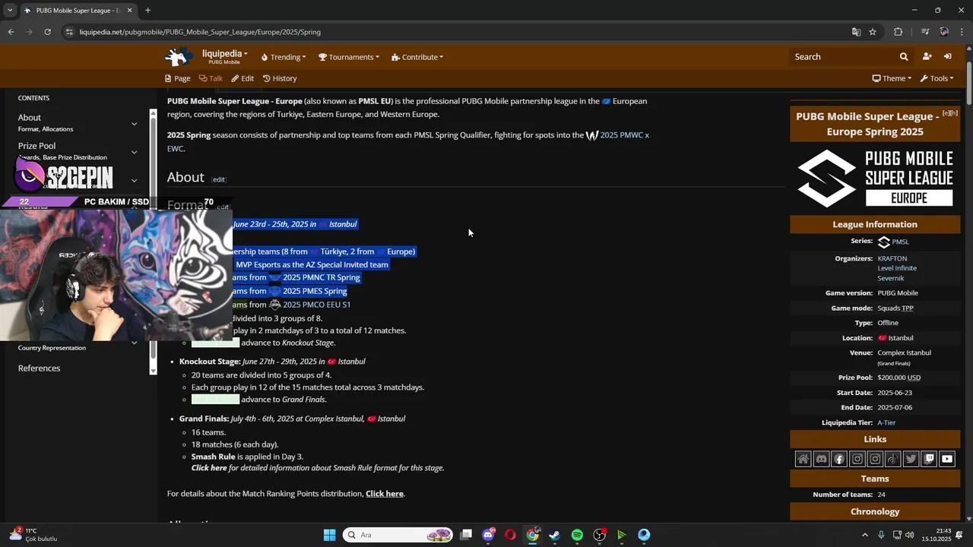This screenshot has width=973, height=547.
Task: Open the History tab
Action: click(280, 78)
